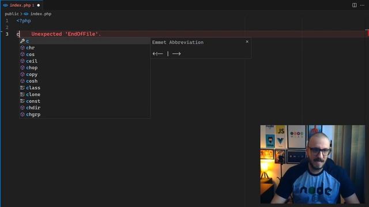
Task: Choose the 'clone' keyword suggestion
Action: point(85,94)
